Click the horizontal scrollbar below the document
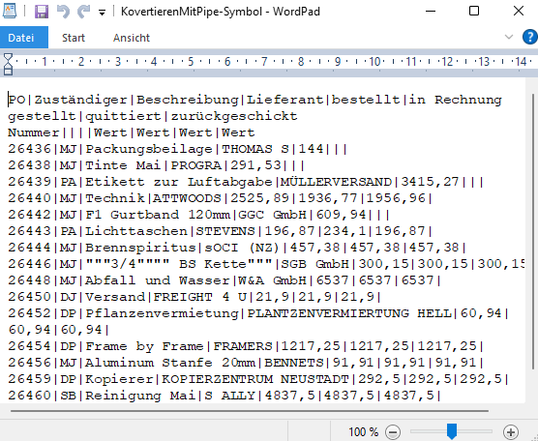 click(x=250, y=410)
